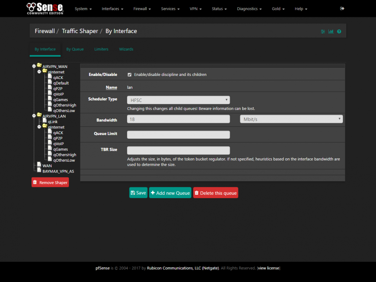The image size is (376, 282).
Task: Click the Add new Queue button
Action: click(x=170, y=193)
